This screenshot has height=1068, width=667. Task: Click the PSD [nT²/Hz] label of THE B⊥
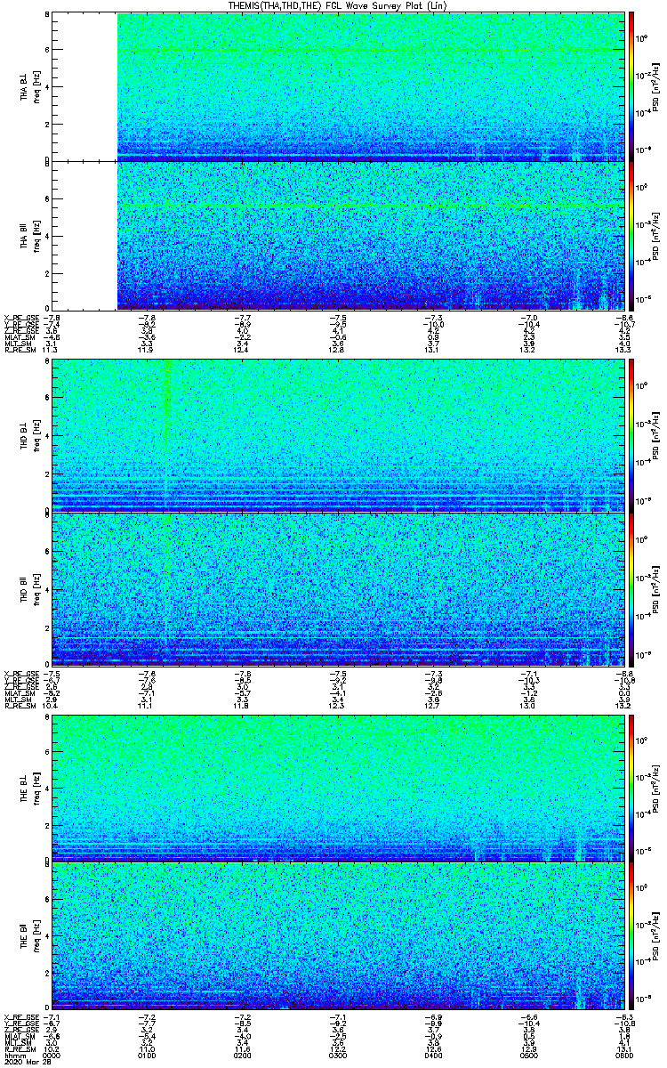(x=656, y=789)
